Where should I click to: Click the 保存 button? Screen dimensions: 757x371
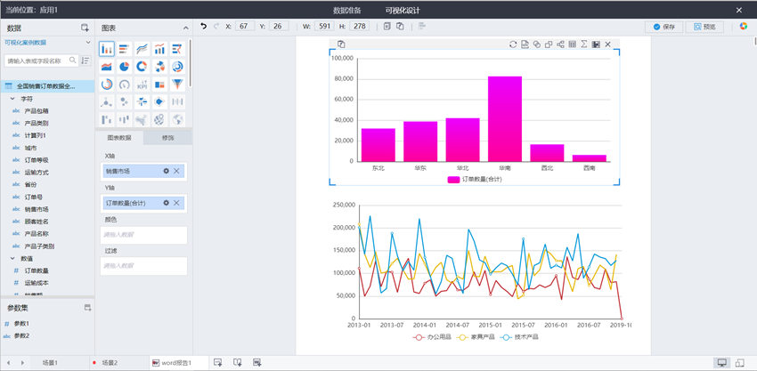click(x=664, y=27)
